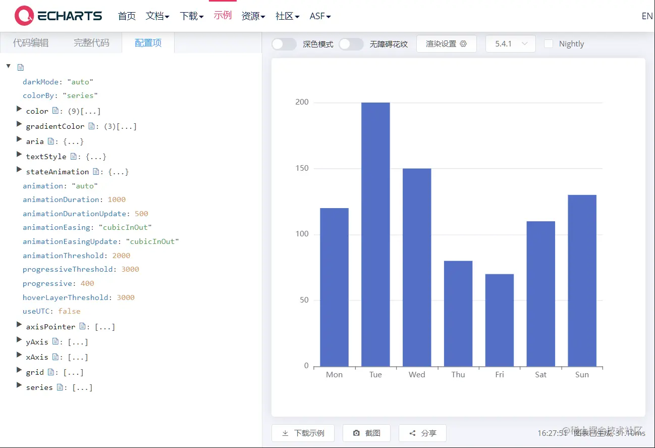Image resolution: width=655 pixels, height=448 pixels.
Task: Click the Fri bar in the chart
Action: [500, 320]
